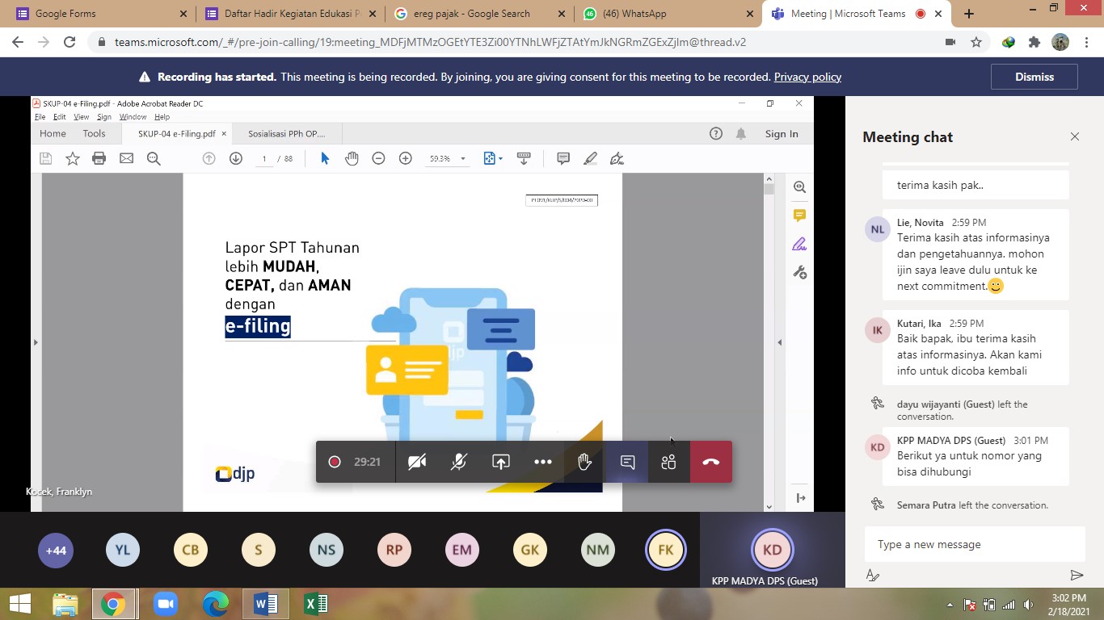Viewport: 1104px width, 620px height.
Task: Bookmark this page with star icon
Action: click(x=976, y=43)
